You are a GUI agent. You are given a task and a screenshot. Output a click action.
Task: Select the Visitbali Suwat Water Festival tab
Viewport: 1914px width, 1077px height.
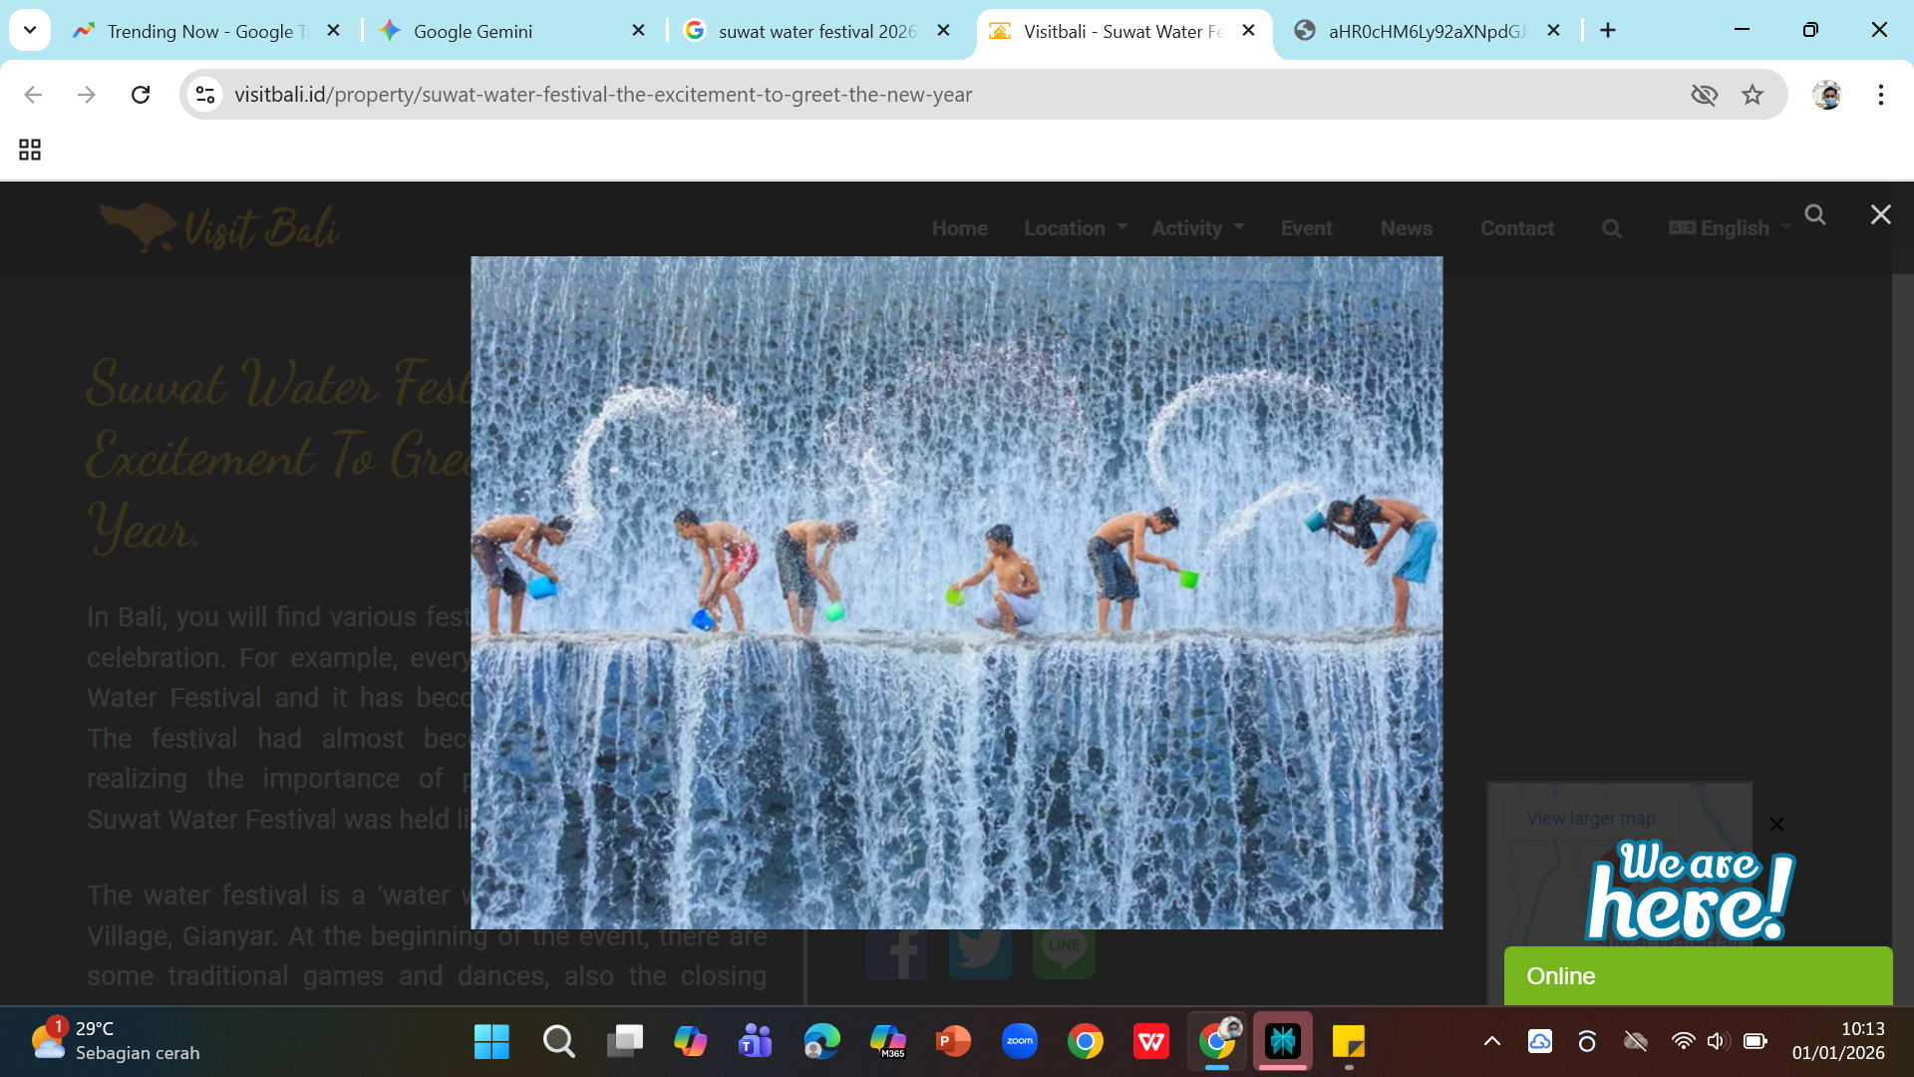tap(1123, 31)
